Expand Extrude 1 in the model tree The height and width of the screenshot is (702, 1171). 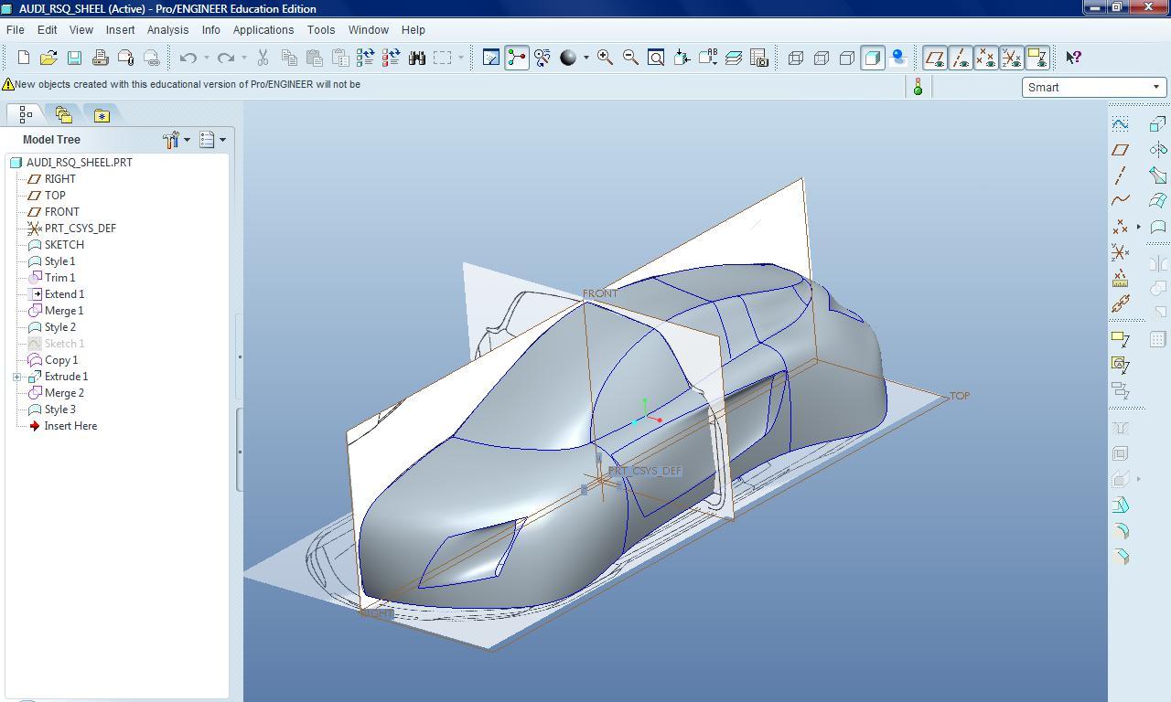(x=16, y=376)
